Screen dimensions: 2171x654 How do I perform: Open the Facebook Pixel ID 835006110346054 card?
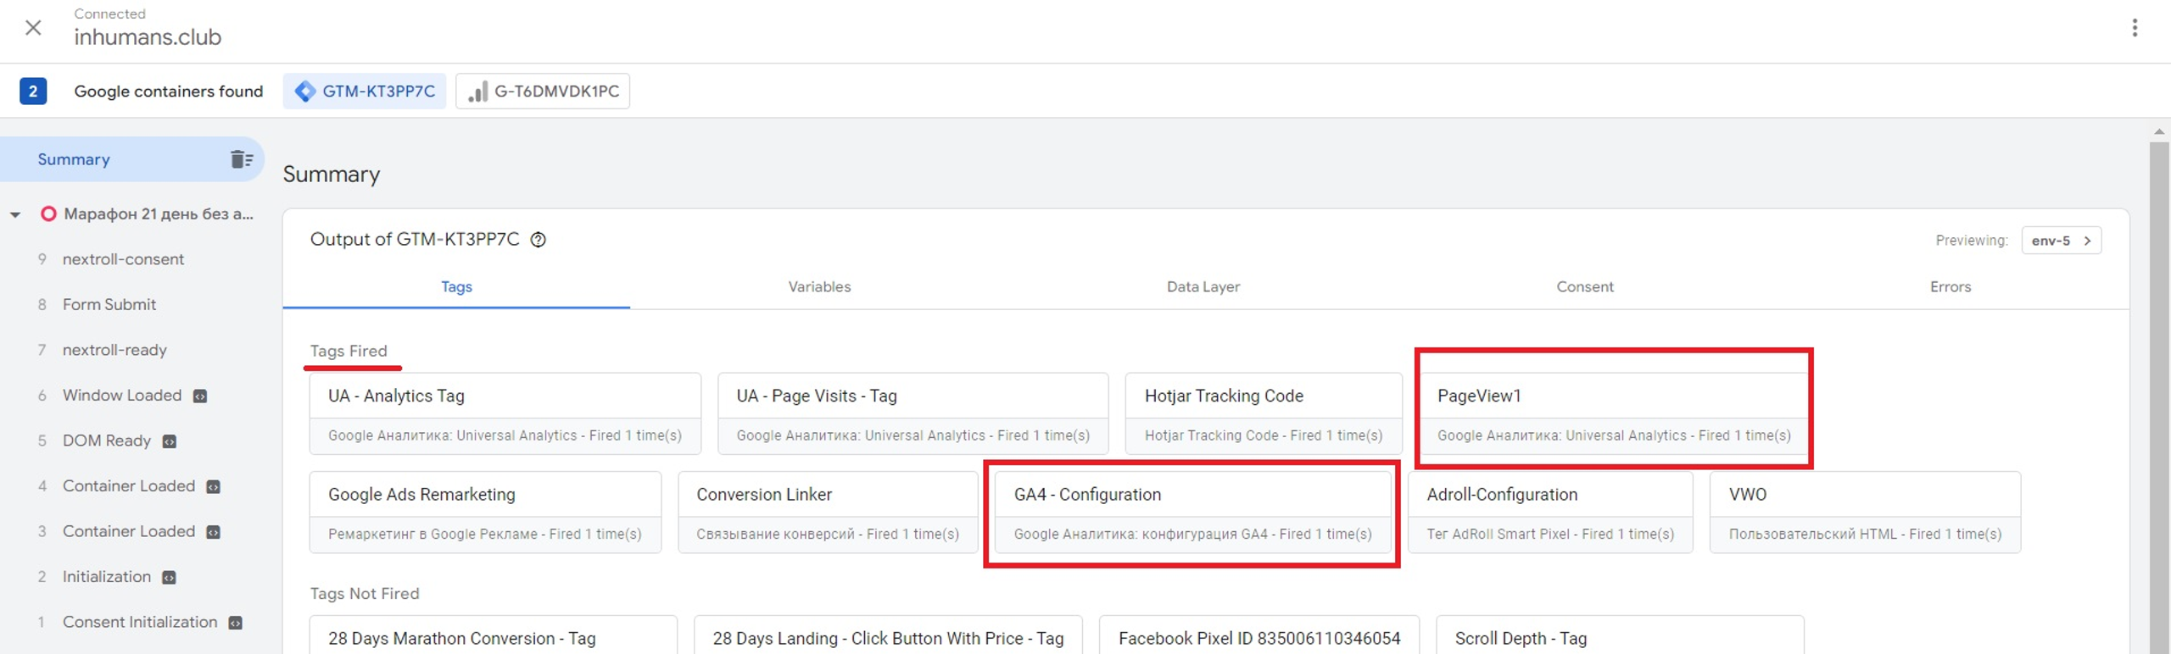(1259, 635)
